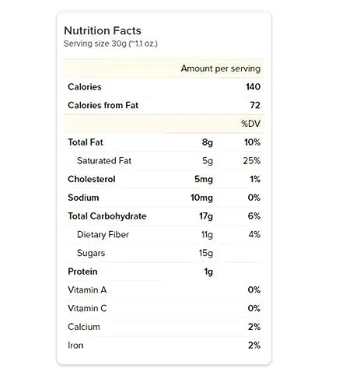Click the Protein 1g amount

(x=208, y=272)
